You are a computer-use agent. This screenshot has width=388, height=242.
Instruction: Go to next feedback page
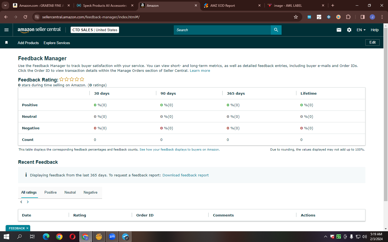(28, 202)
